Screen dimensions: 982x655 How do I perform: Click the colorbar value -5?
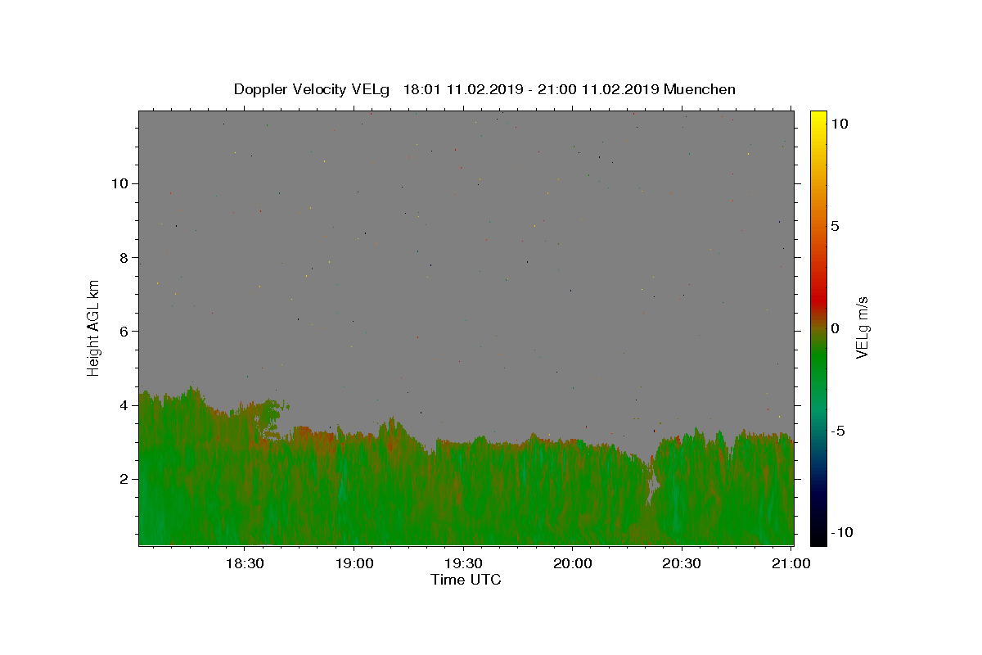coord(838,431)
